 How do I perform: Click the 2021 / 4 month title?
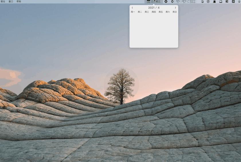pos(154,8)
